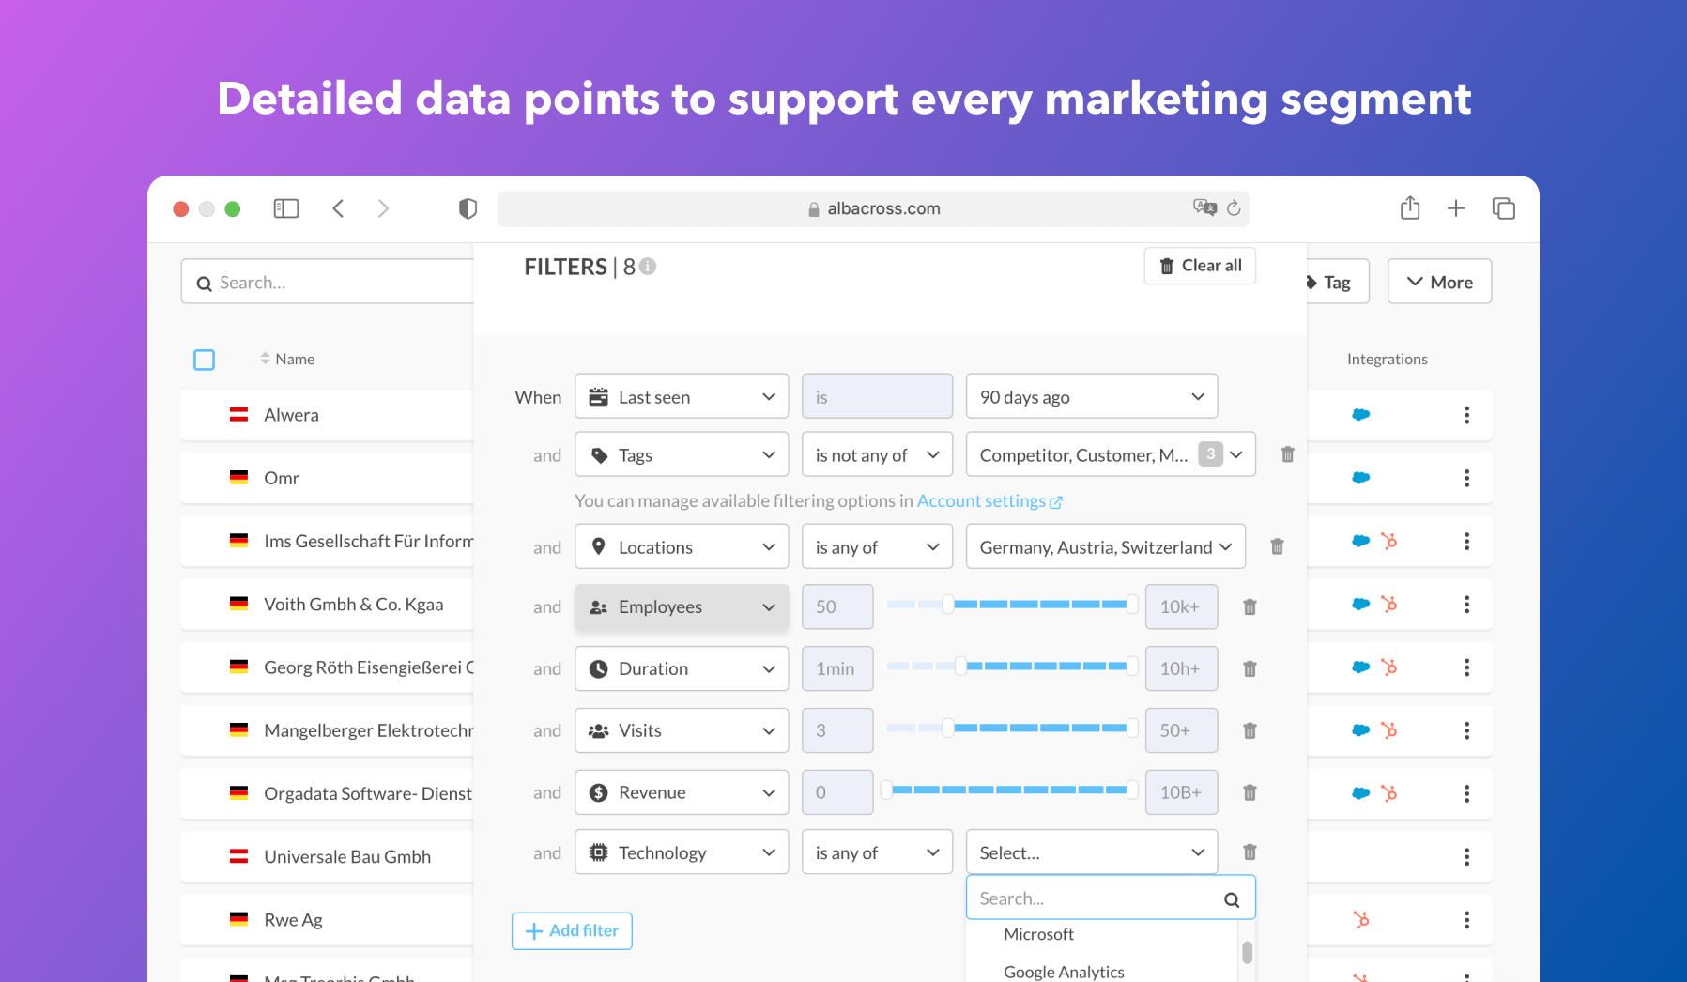Open the is not any of operator dropdown
Screen dimensions: 1687x982
coord(877,455)
